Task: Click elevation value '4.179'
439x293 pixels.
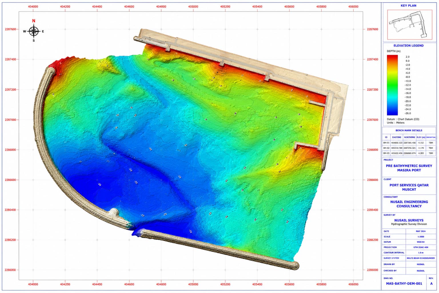Action: pos(421,148)
